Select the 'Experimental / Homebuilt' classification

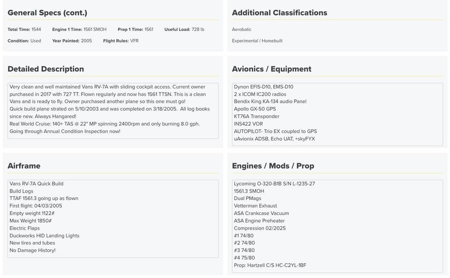click(257, 41)
